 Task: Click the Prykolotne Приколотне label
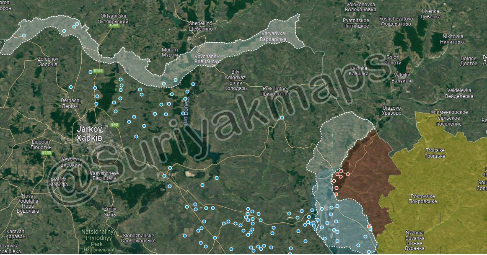(x=274, y=91)
